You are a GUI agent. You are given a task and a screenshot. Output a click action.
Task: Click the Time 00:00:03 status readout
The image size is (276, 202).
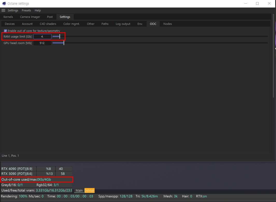tap(70, 196)
